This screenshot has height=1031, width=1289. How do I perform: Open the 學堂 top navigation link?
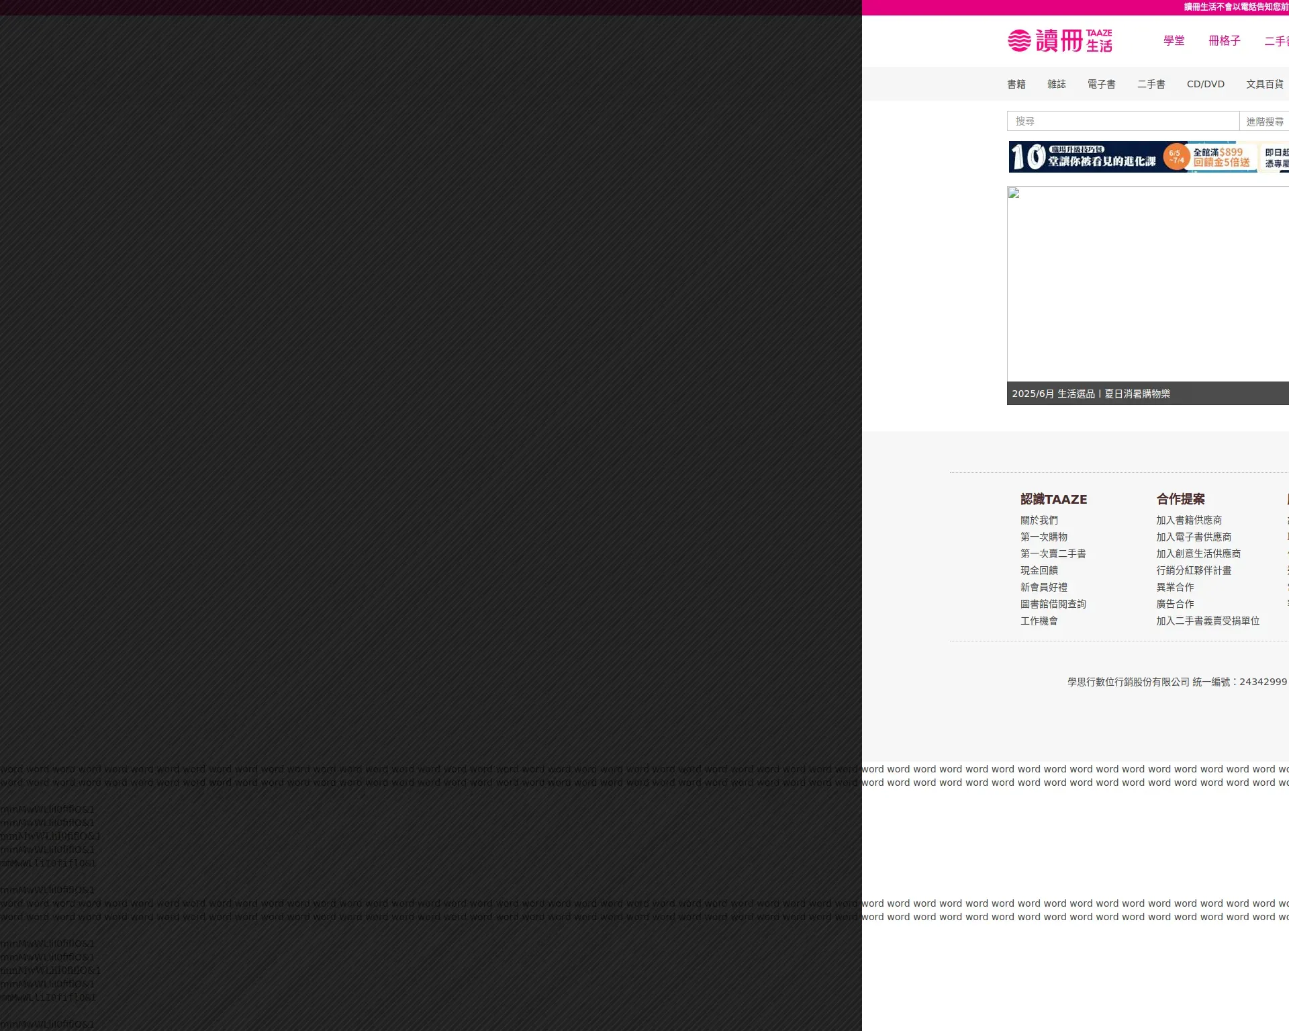1174,41
